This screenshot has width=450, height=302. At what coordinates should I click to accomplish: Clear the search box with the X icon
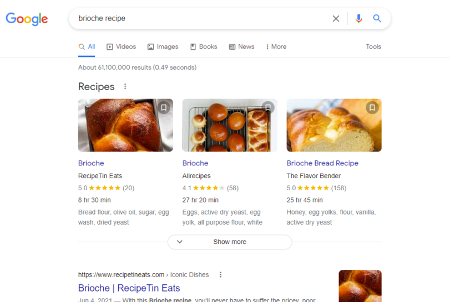coord(336,19)
